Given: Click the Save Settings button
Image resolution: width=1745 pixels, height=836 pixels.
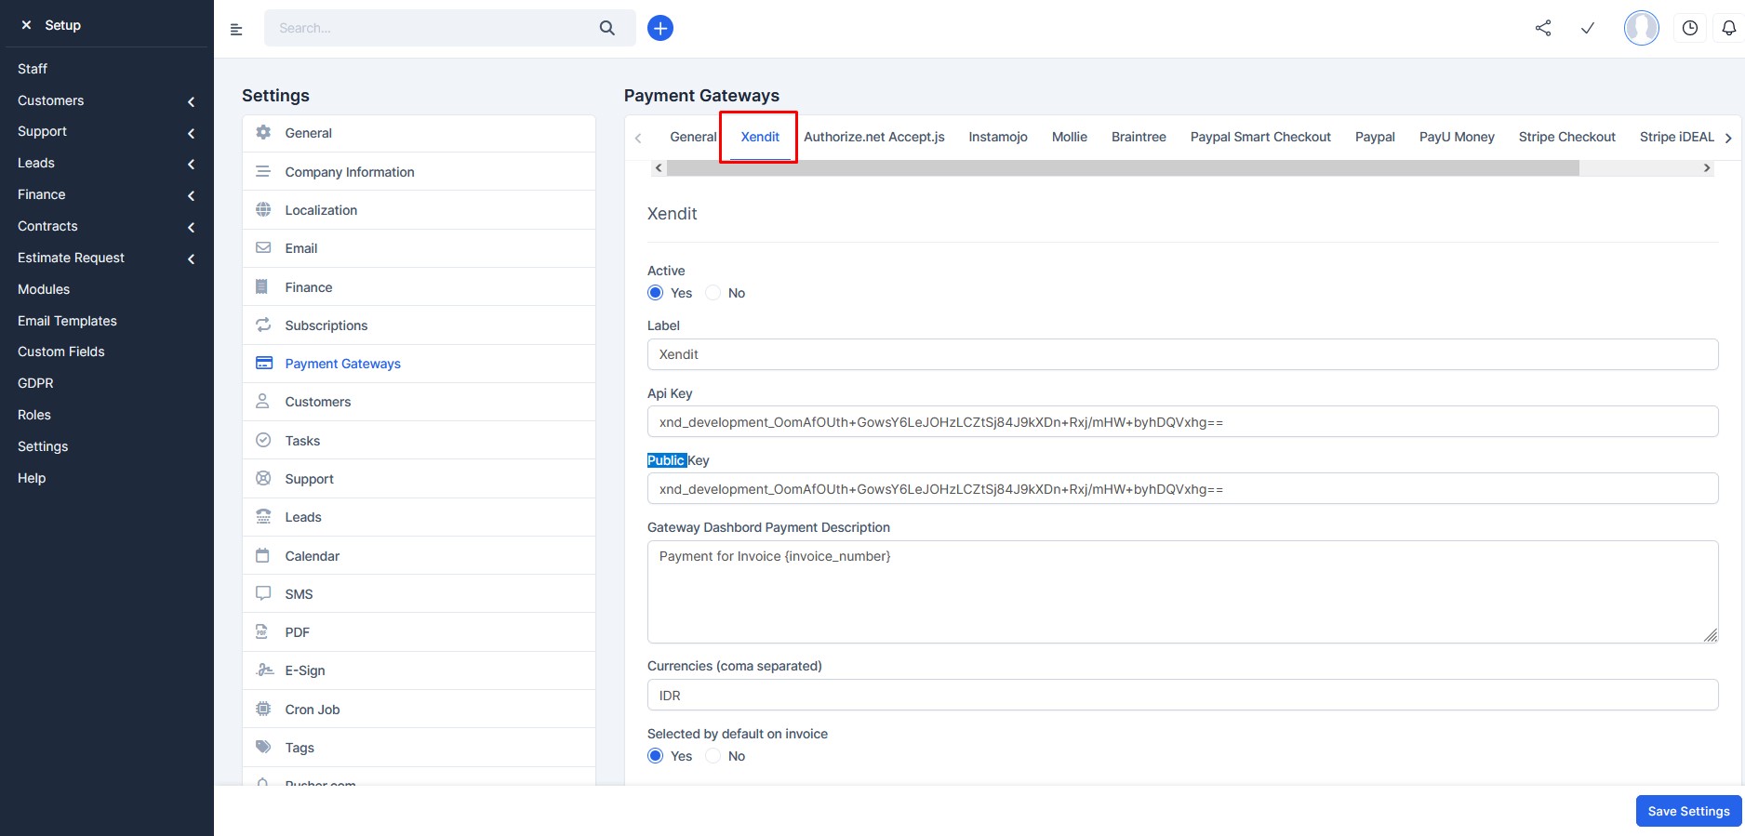Looking at the screenshot, I should click(1688, 811).
